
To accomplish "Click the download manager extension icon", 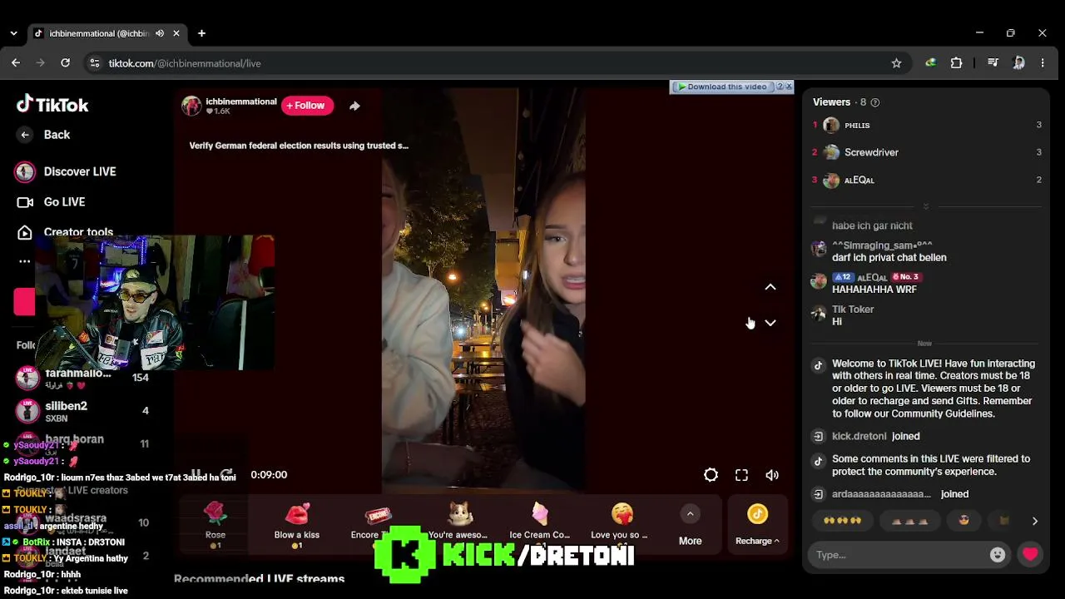I will point(930,63).
